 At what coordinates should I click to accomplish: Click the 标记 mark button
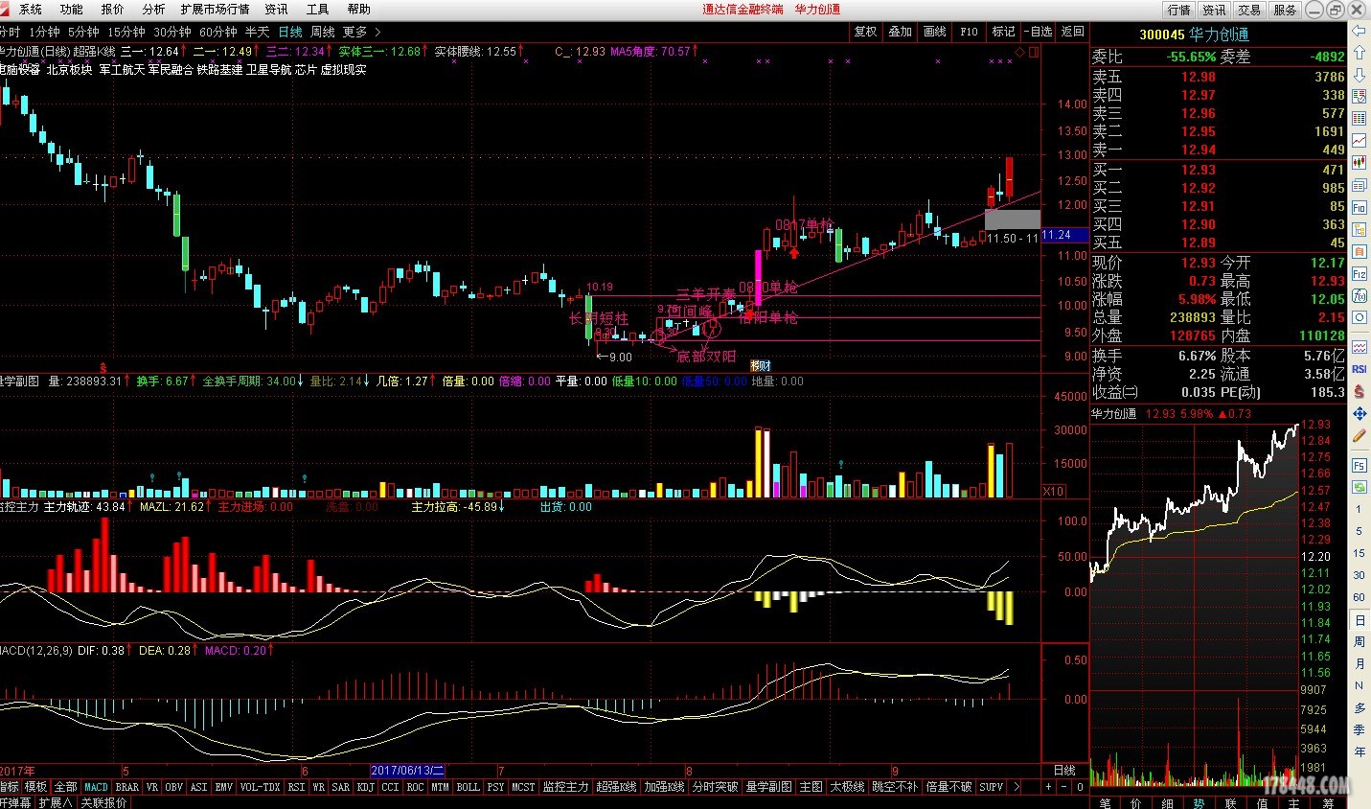(x=1004, y=32)
